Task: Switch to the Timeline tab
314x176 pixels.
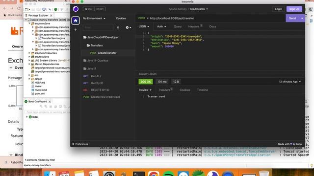Action: pyautogui.click(x=203, y=90)
